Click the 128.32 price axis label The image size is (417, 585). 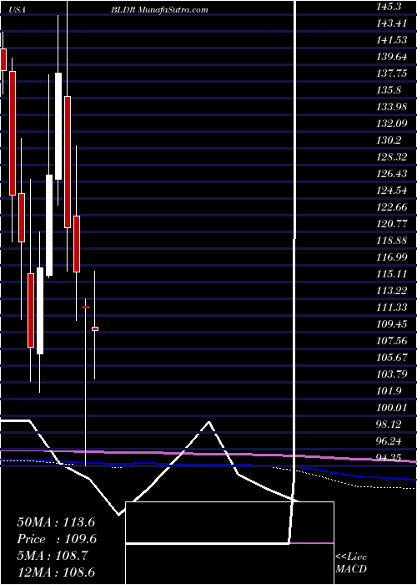pos(391,157)
